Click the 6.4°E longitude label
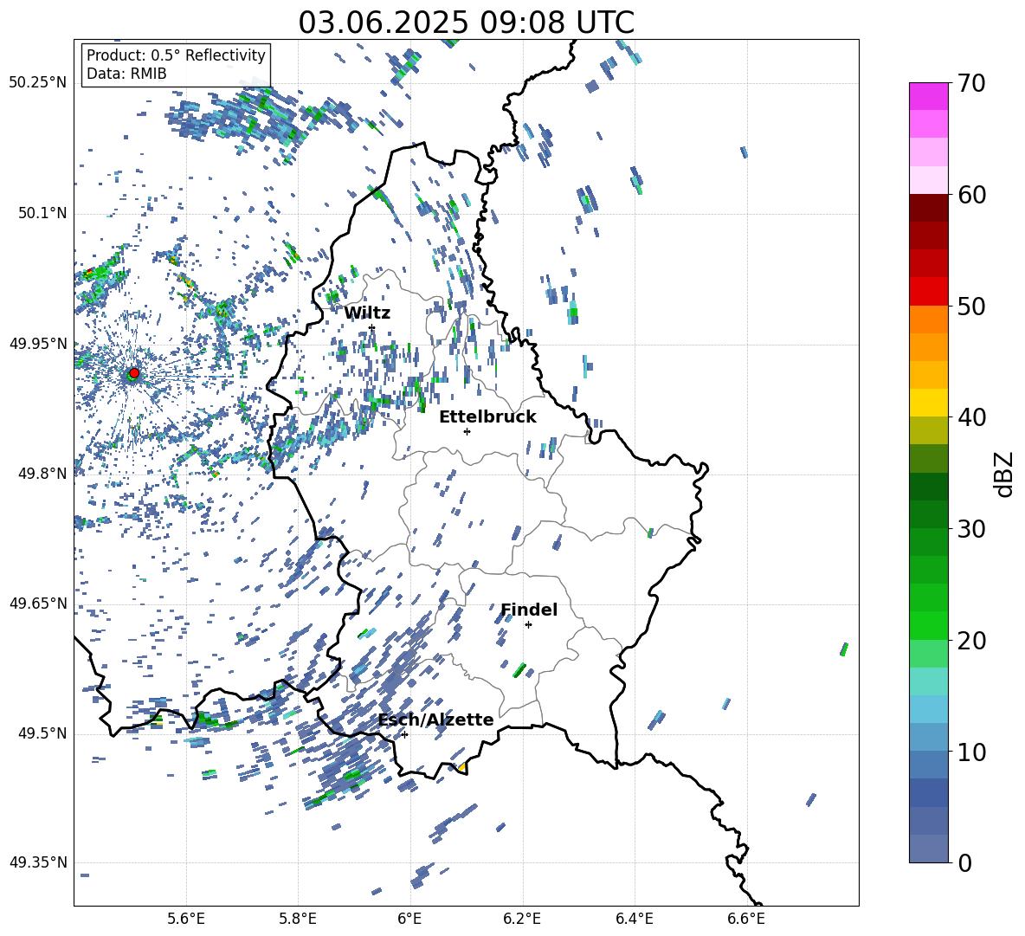This screenshot has width=1025, height=936. [x=634, y=919]
